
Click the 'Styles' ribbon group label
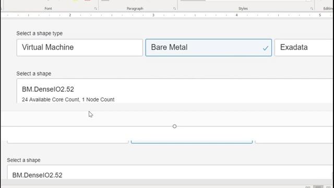pyautogui.click(x=243, y=8)
